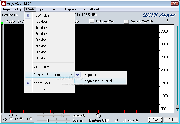The height and width of the screenshot is (124, 180).
Task: Select Hi visual gain radio
Action: [31, 119]
